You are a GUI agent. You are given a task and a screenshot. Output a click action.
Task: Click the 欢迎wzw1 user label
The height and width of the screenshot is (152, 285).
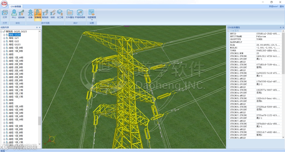[x=274, y=7]
